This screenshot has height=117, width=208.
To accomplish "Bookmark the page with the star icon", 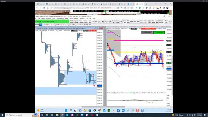I will [x=132, y=8].
